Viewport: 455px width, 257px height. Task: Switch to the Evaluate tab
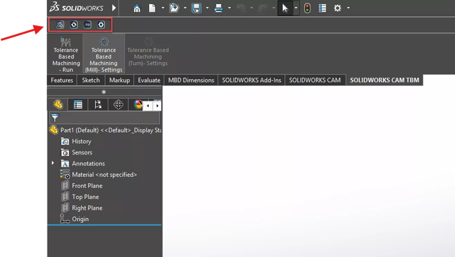(149, 80)
